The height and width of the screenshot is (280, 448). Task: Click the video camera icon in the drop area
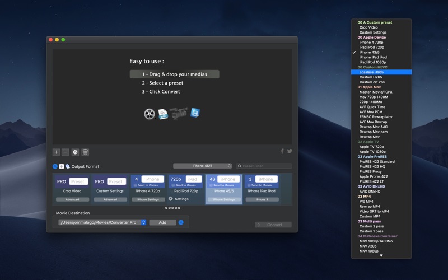179,113
